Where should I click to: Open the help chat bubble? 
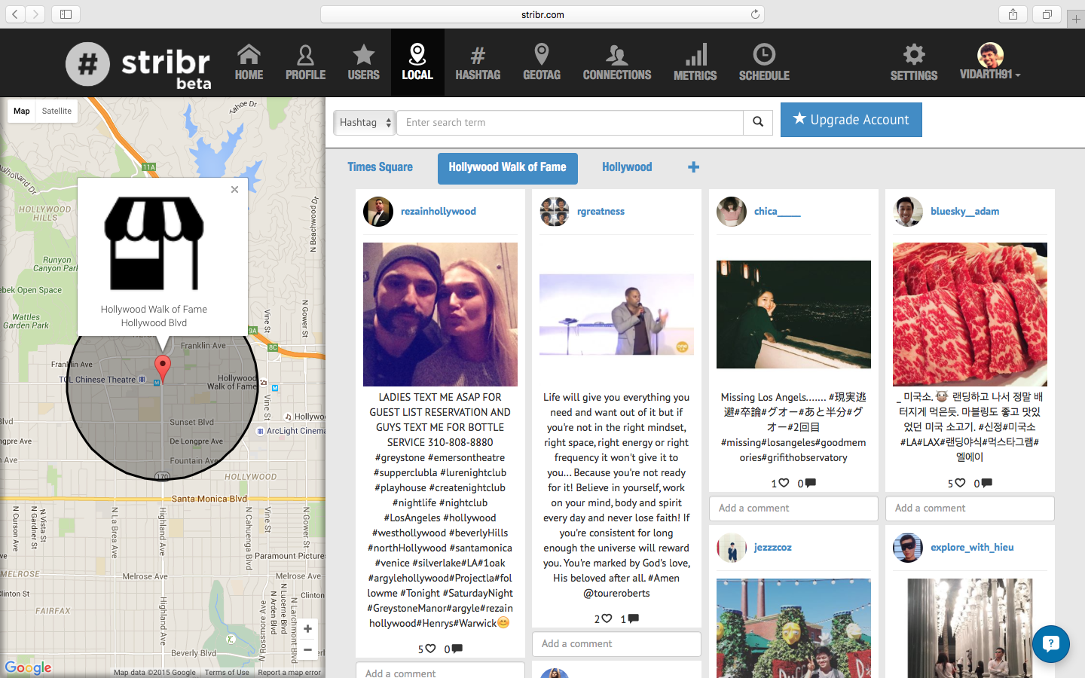pos(1051,643)
